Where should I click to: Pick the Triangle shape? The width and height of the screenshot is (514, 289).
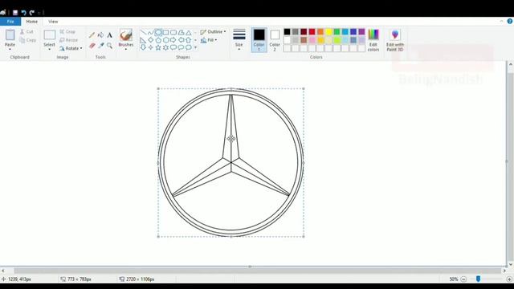click(189, 32)
